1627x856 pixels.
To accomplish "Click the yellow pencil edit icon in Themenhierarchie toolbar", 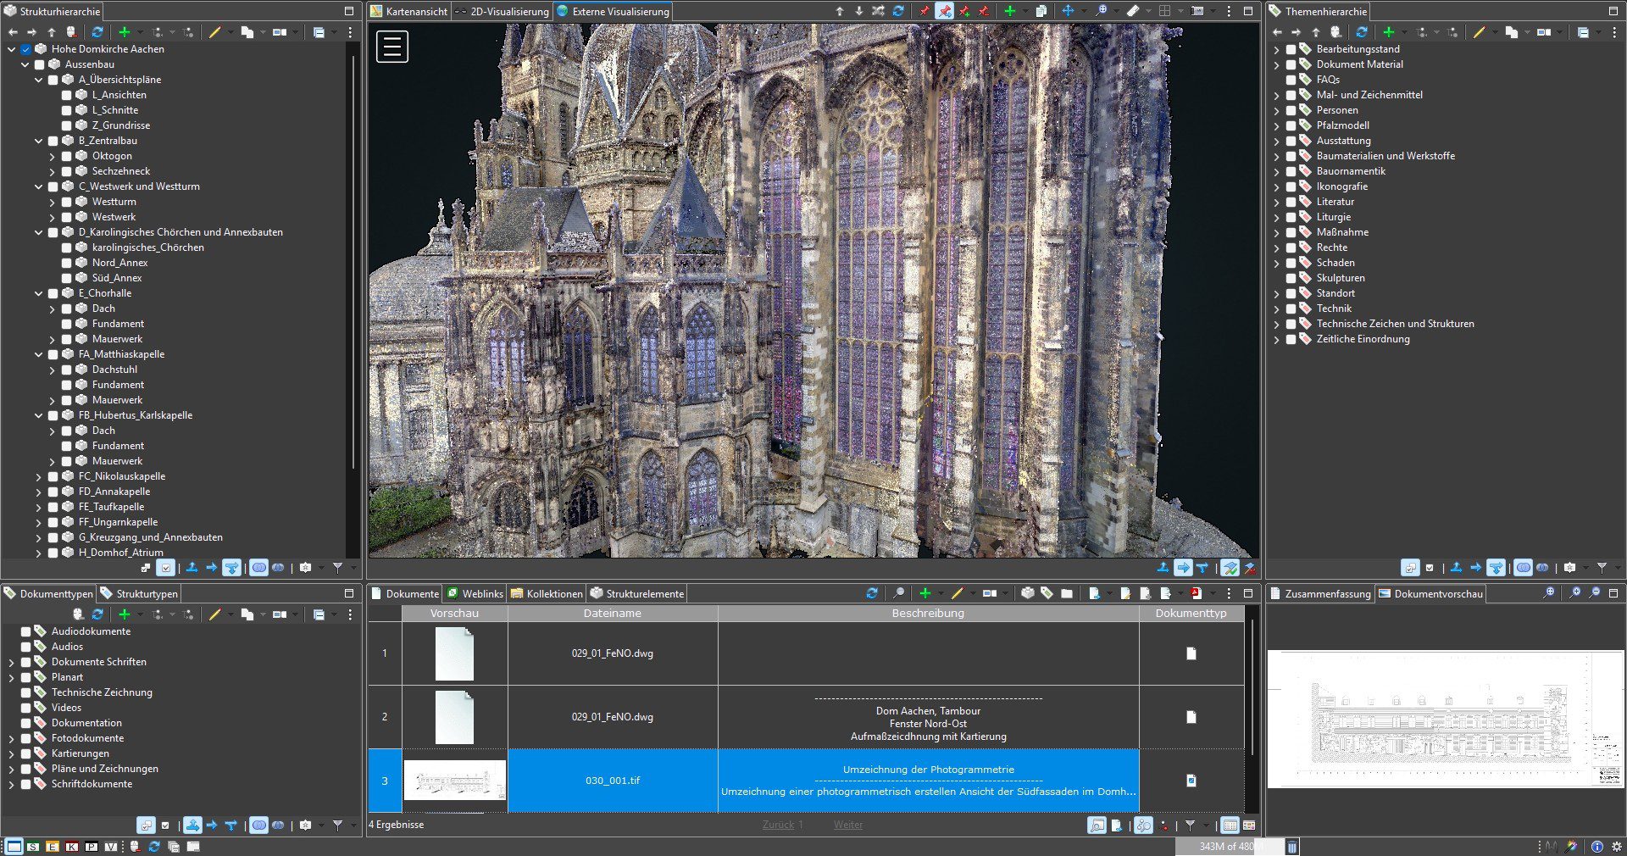I will coord(1479,32).
